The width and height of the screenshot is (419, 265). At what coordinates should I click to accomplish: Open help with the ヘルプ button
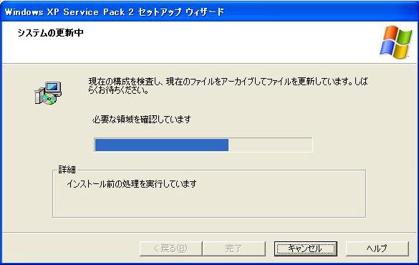pyautogui.click(x=377, y=249)
